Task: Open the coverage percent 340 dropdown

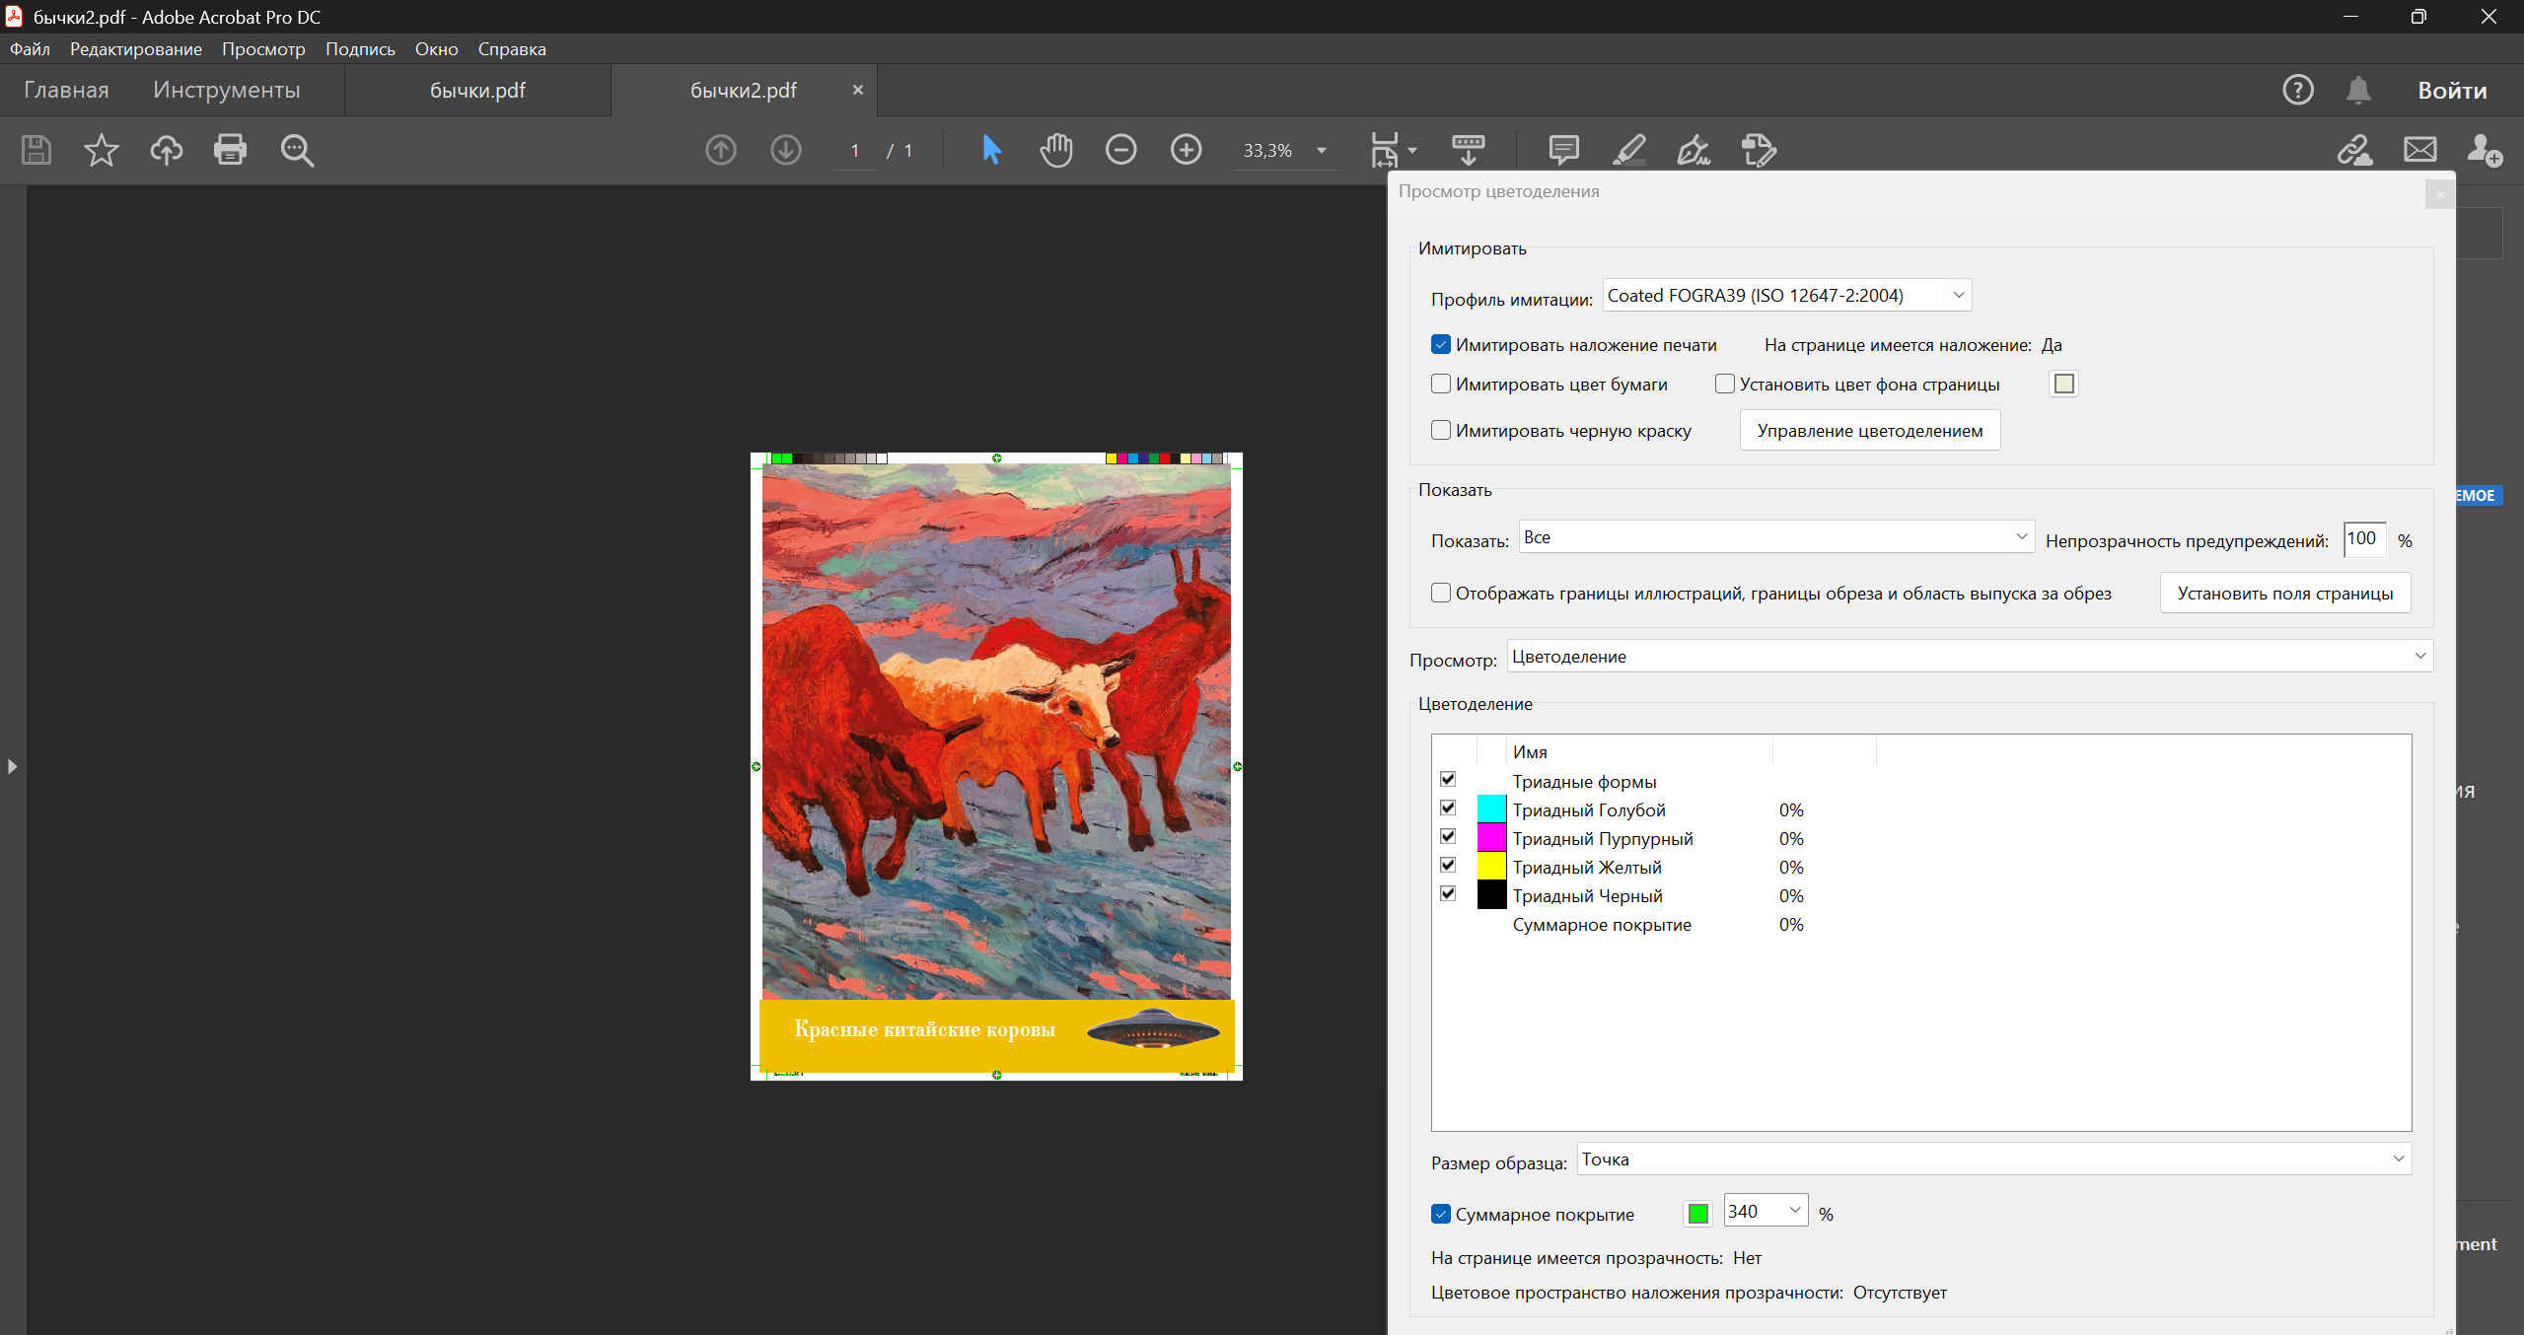Action: coord(1767,1212)
